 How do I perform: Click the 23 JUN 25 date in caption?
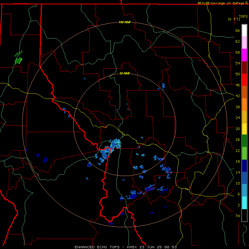151,247
